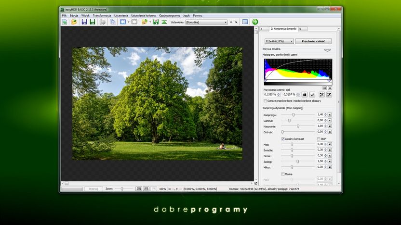The width and height of the screenshot is (401, 225).
Task: Open the Pomoc menu
Action: click(198, 15)
